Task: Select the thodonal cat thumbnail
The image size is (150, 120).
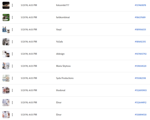Action: (x=6, y=90)
